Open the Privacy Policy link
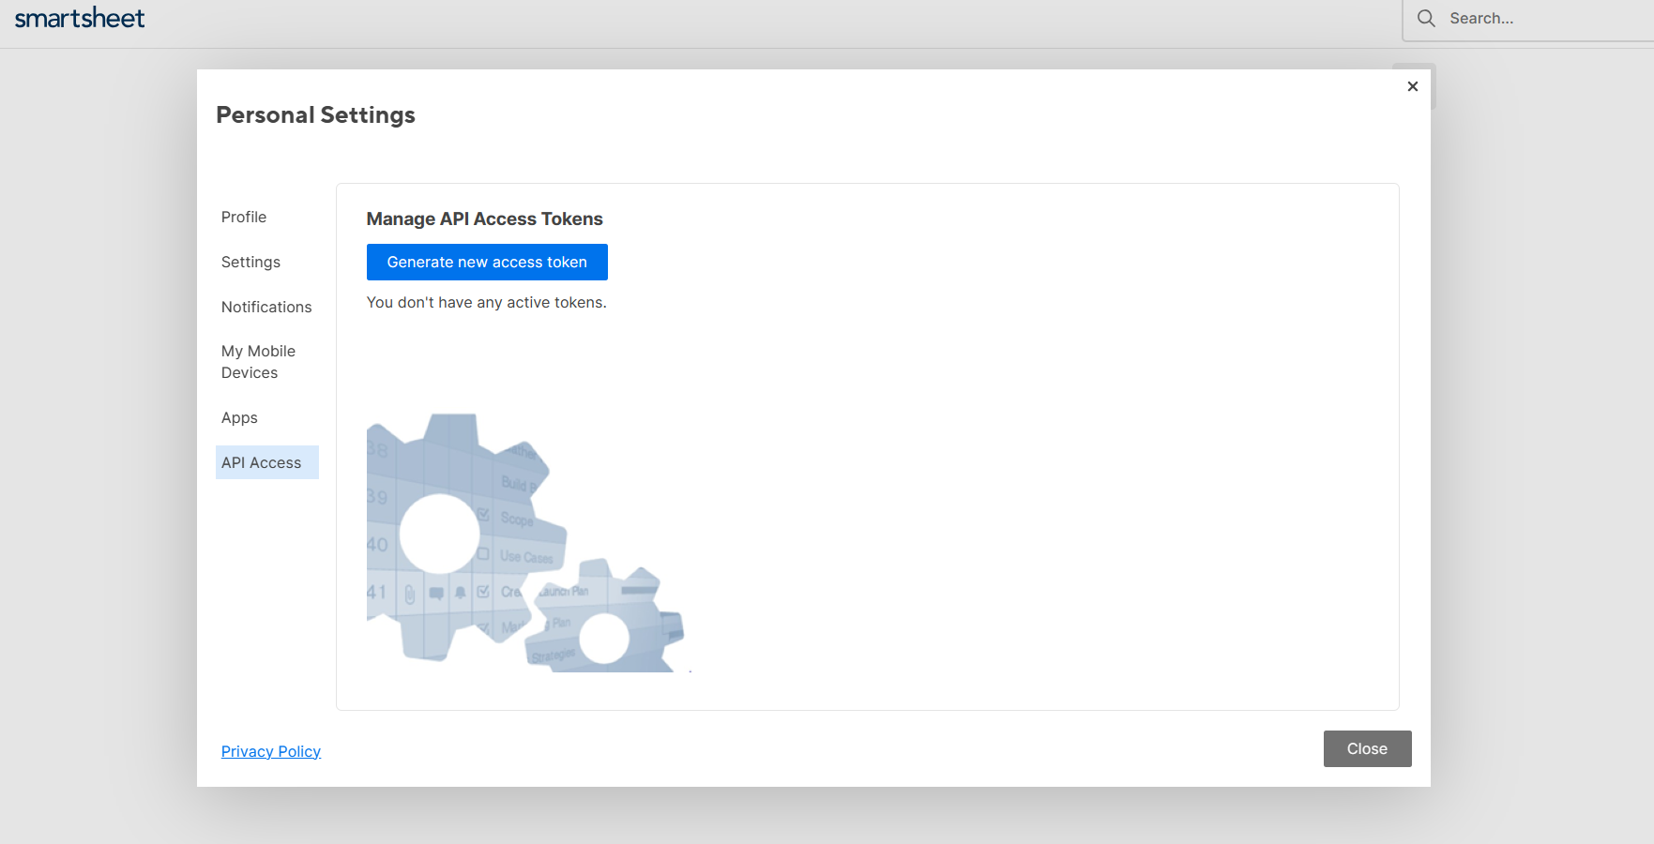This screenshot has width=1654, height=844. point(271,751)
